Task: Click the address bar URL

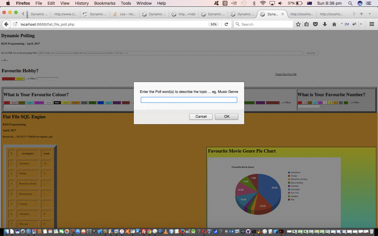Action: tap(47, 24)
